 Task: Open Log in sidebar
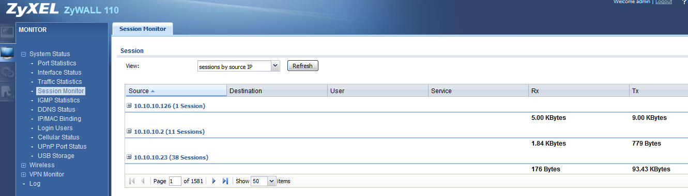click(35, 184)
